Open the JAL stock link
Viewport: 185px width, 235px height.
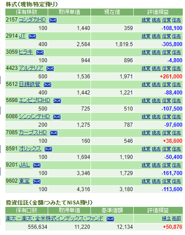point(25,165)
